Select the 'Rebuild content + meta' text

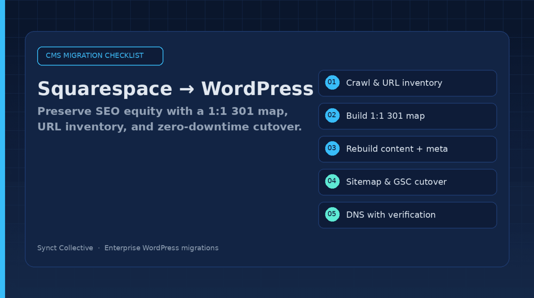click(x=397, y=149)
